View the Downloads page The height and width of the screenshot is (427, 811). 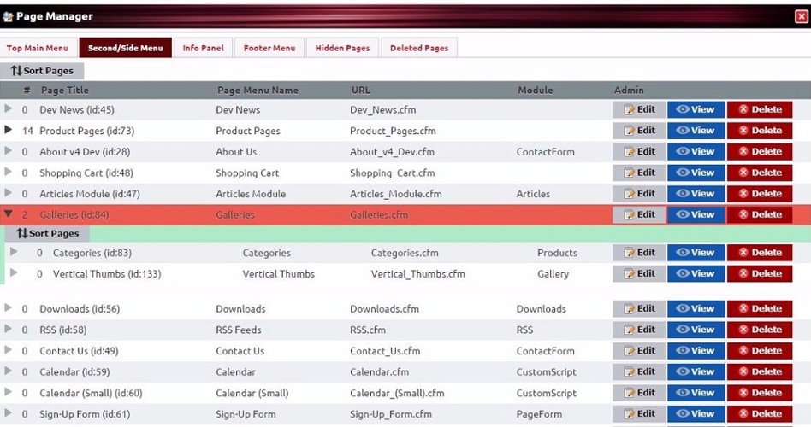(696, 309)
